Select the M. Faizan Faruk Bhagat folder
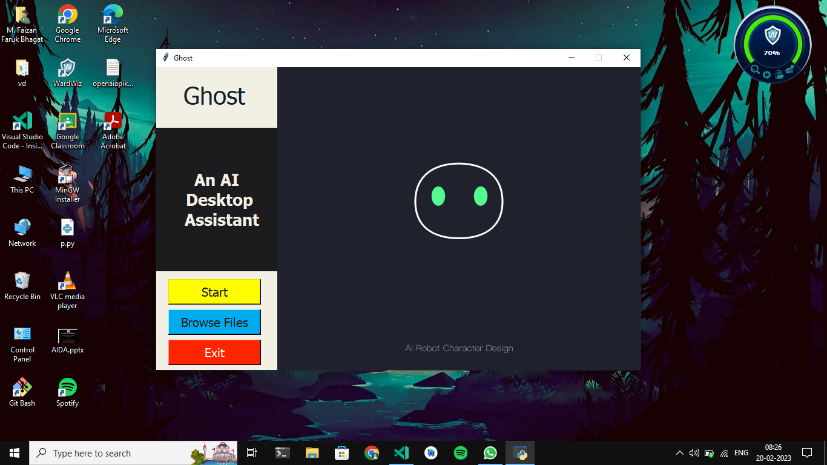Screen dimensions: 827x465 [x=22, y=24]
